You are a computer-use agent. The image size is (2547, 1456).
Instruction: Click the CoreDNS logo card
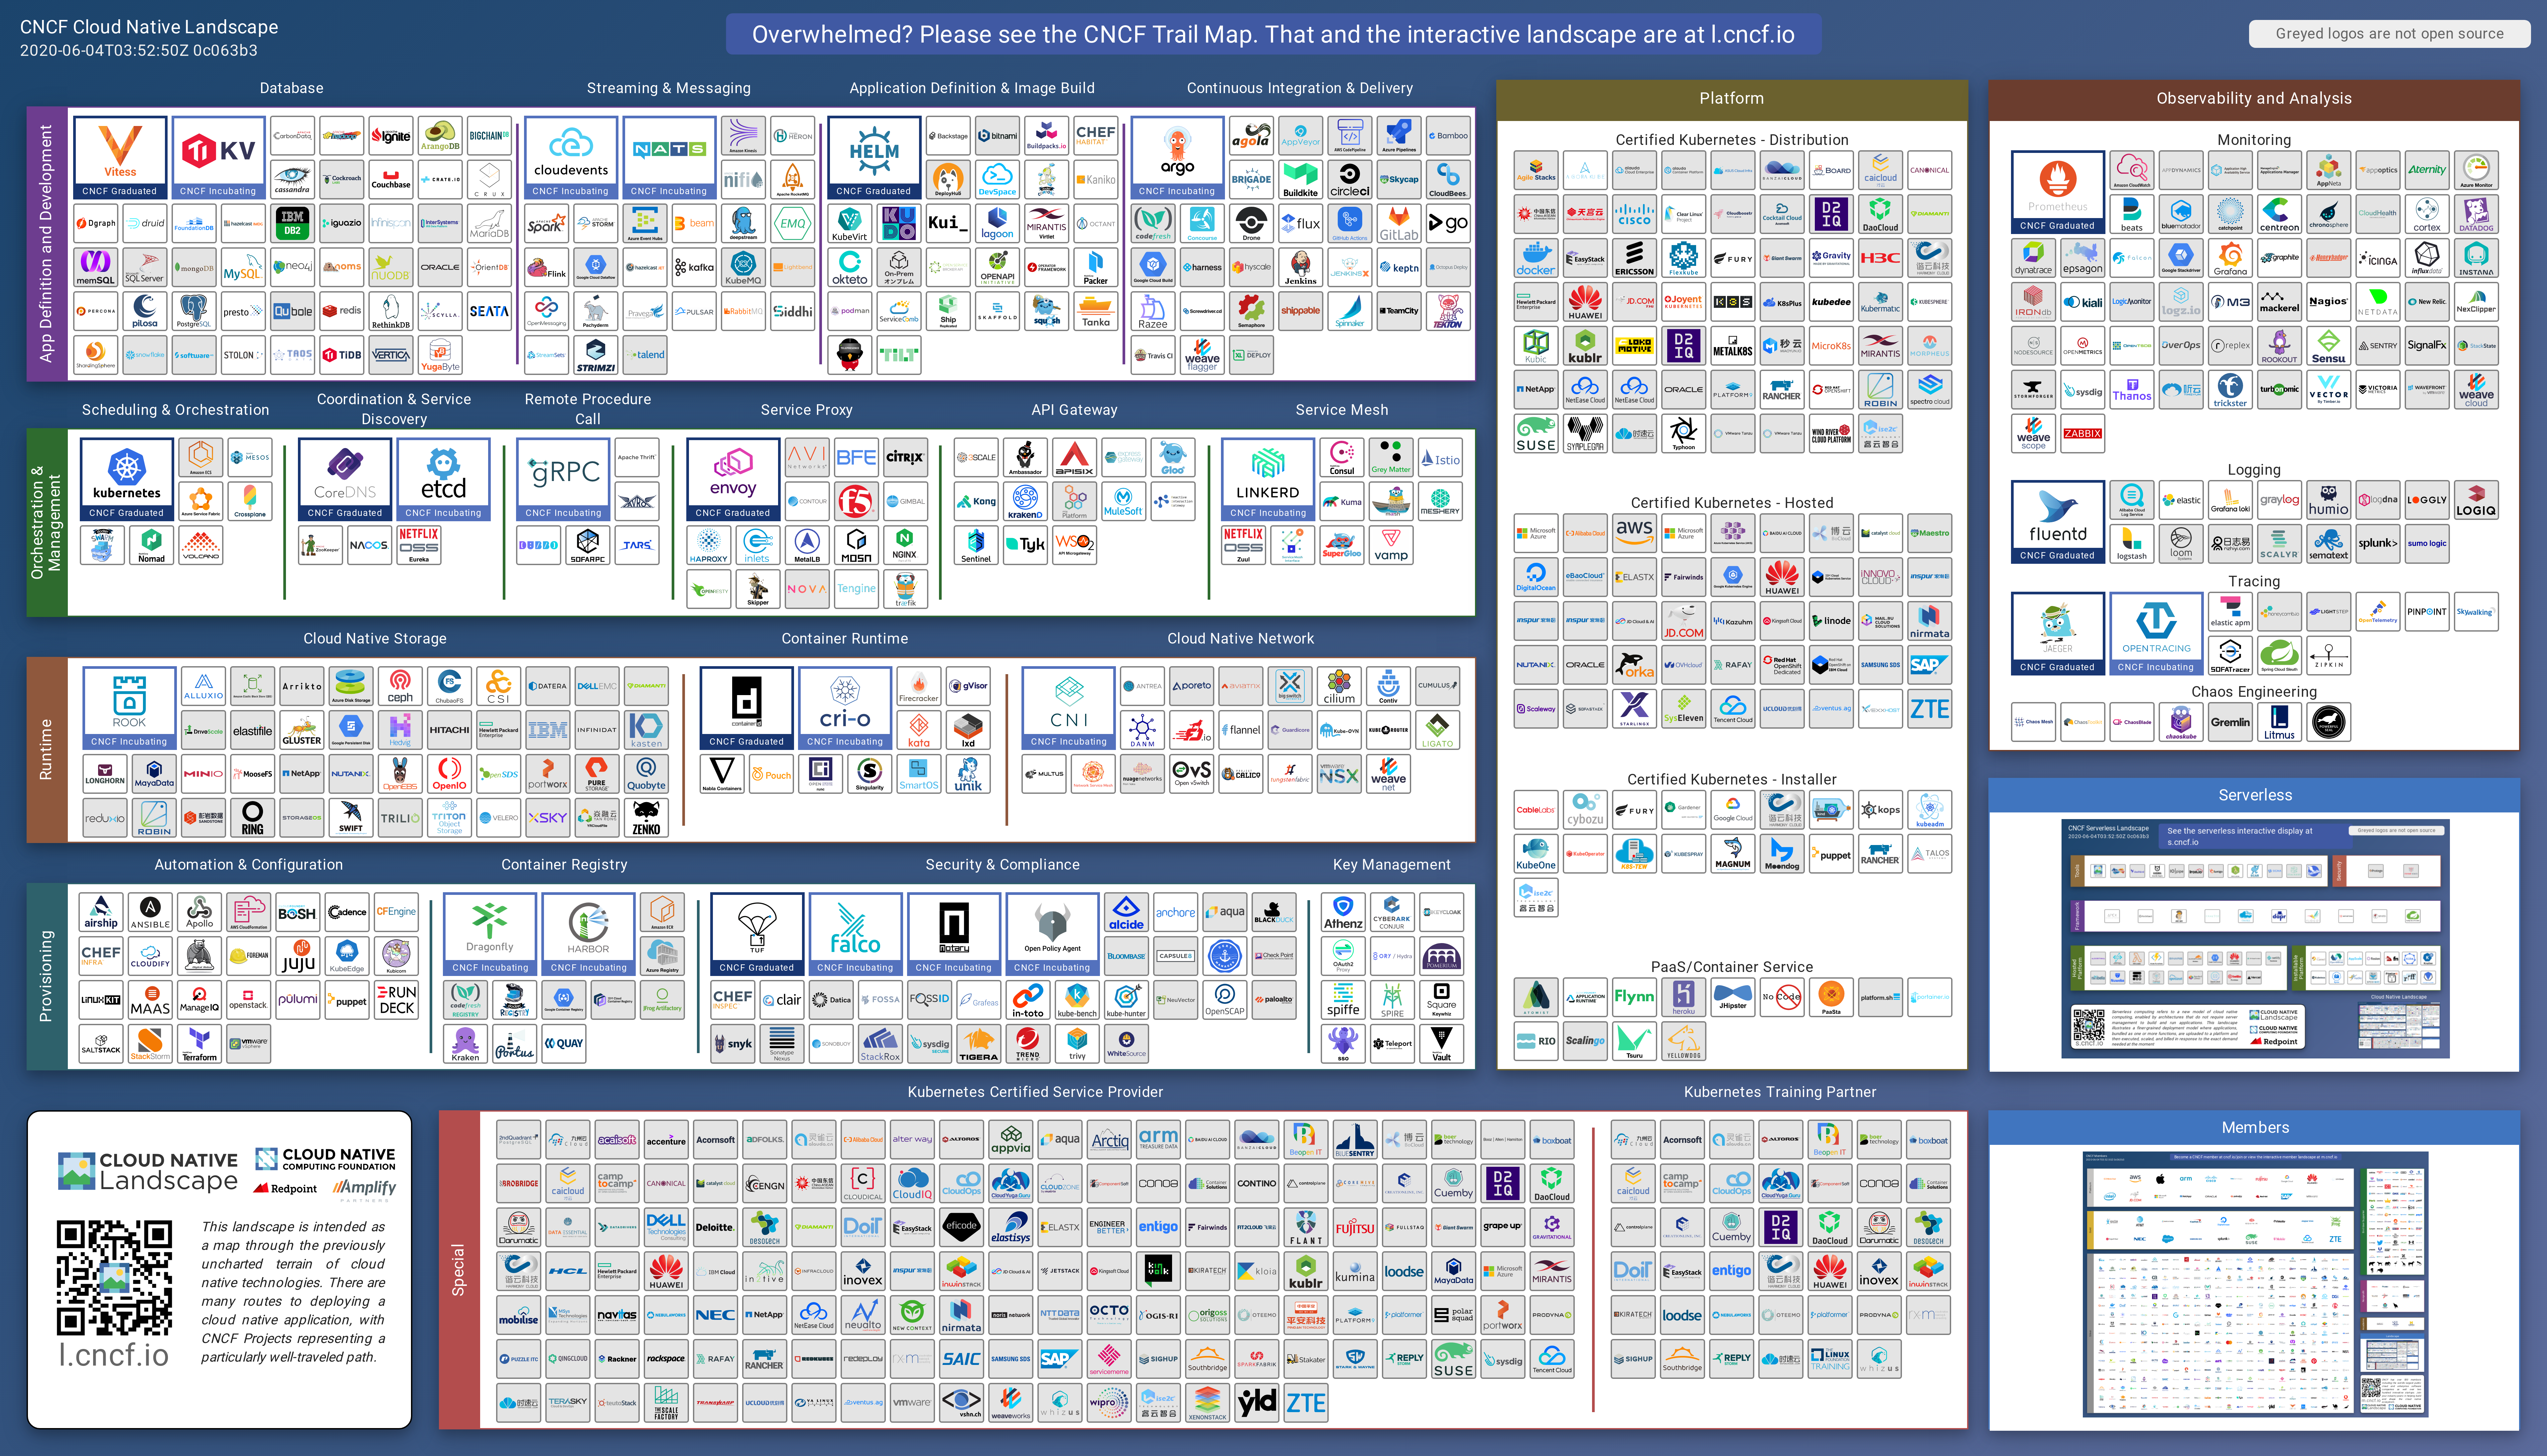(345, 479)
